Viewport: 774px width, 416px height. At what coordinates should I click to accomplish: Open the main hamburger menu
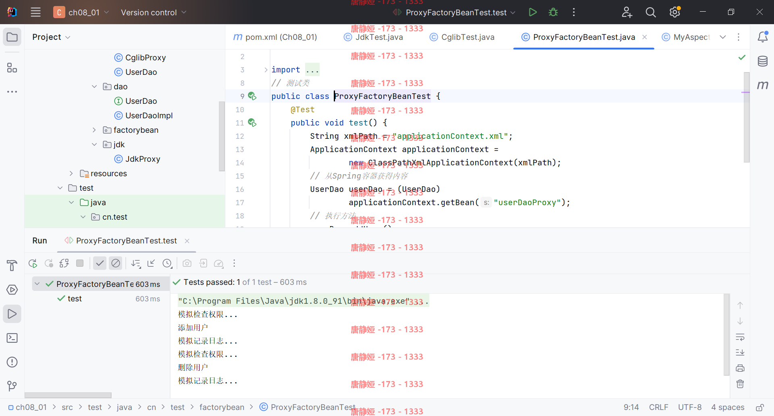35,12
